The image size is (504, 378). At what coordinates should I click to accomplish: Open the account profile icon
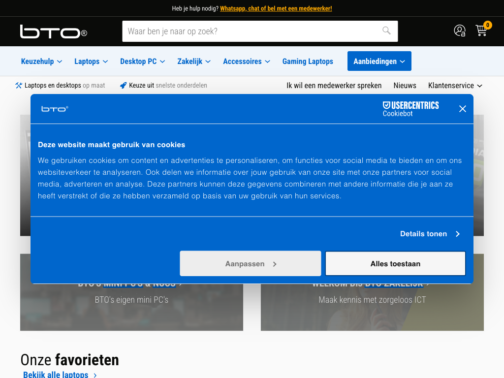[459, 31]
